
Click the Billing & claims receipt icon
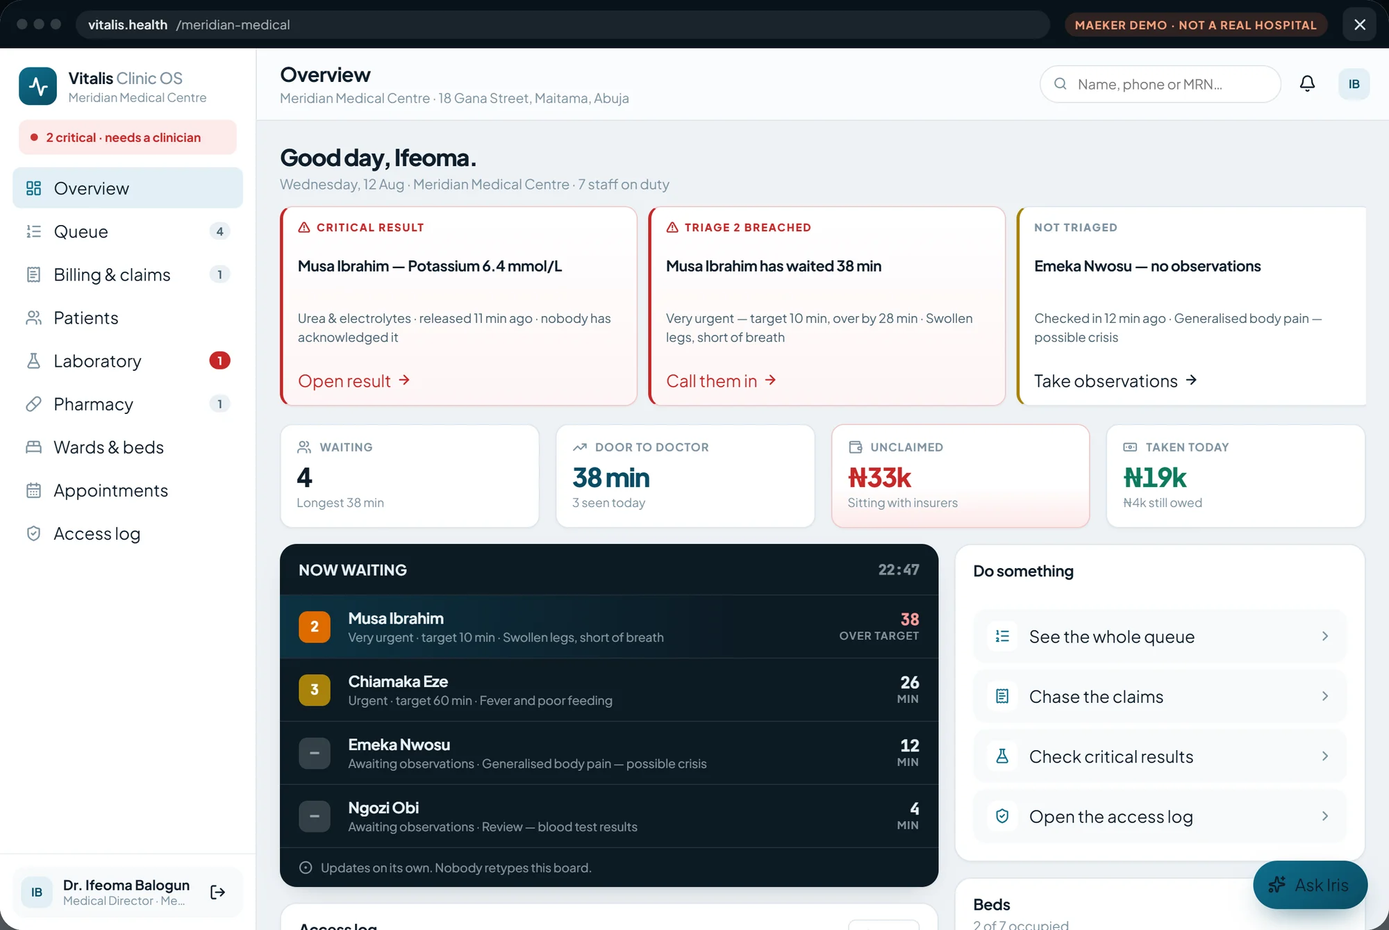pyautogui.click(x=33, y=274)
